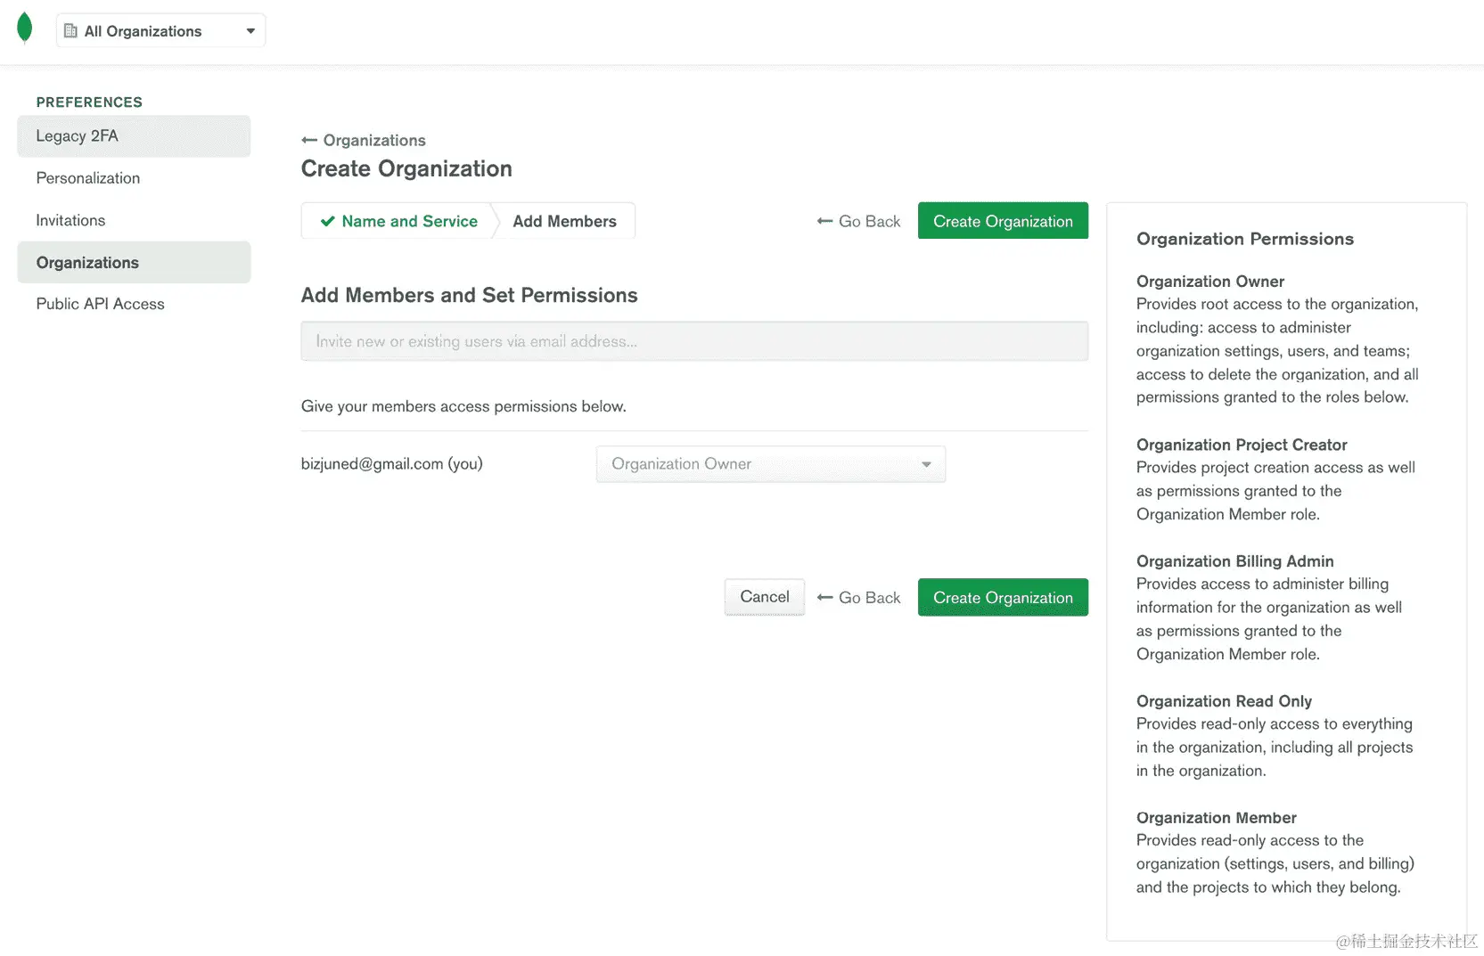Click the green checkmark on Name and Service

[327, 221]
